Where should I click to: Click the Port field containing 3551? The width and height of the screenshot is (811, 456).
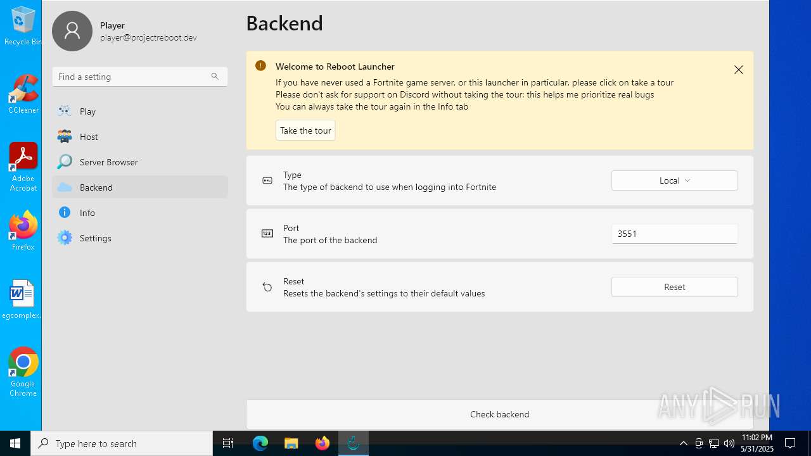pyautogui.click(x=675, y=234)
